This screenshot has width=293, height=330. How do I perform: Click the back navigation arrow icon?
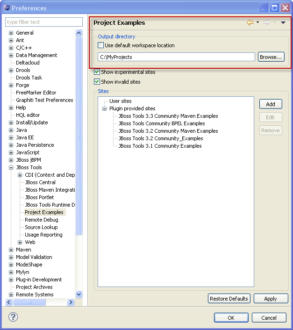point(250,22)
